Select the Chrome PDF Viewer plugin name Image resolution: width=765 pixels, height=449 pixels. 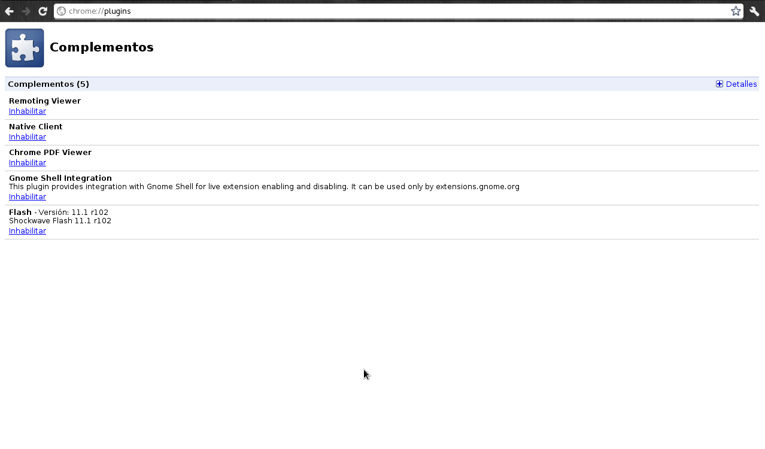pos(50,153)
